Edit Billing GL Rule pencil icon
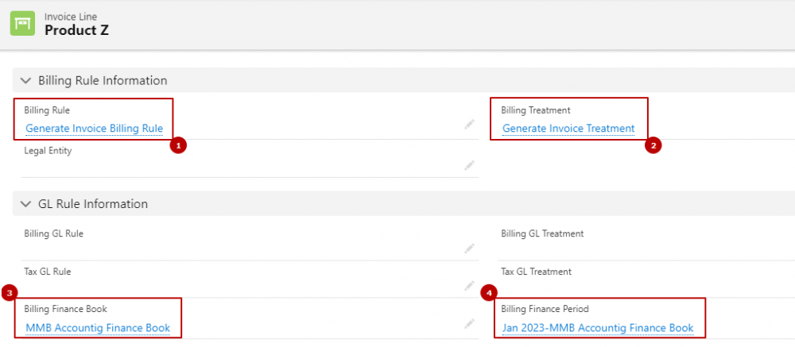Screen dimensions: 795x347 tap(470, 249)
